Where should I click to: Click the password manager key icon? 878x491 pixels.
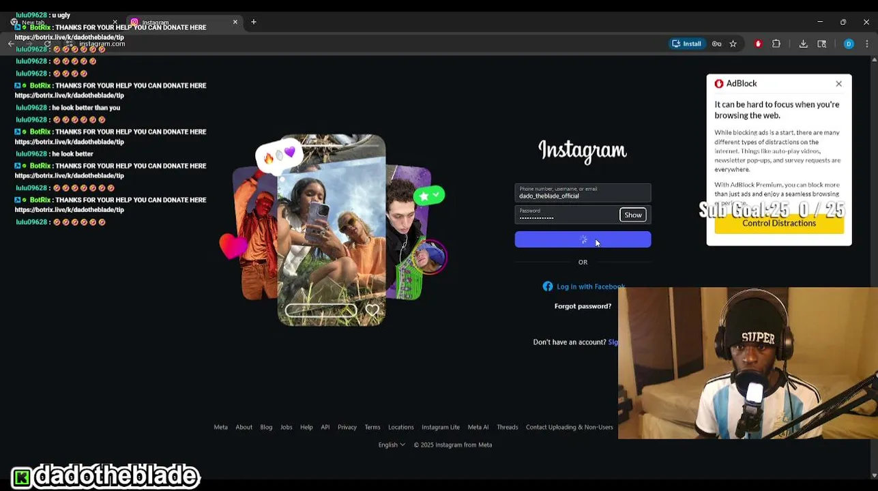point(716,44)
